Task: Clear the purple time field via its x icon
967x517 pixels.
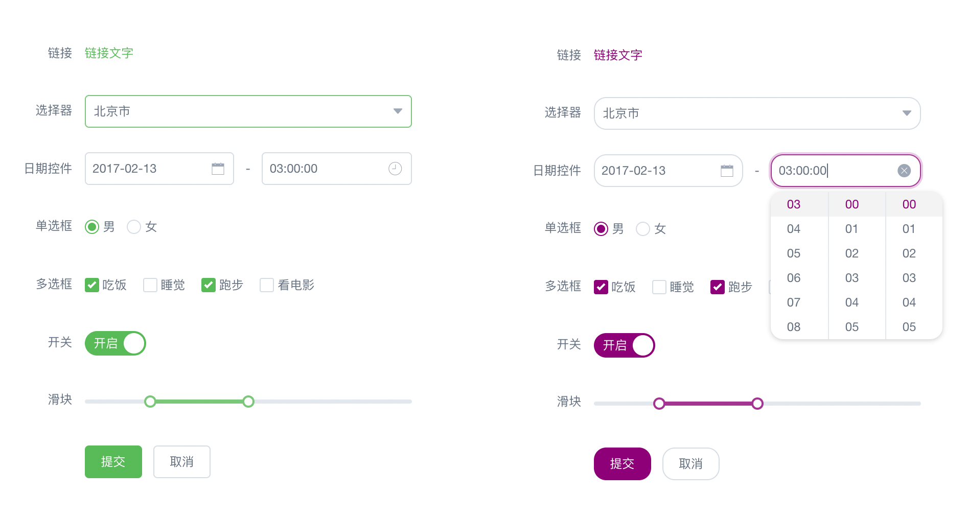Action: coord(904,171)
